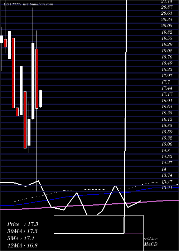Click the 17.17 price axis label
179x251 pixels.
167,94
